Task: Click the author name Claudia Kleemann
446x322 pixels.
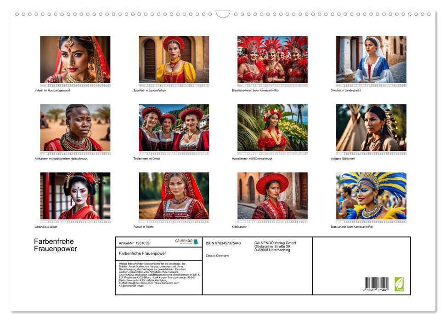Action: 217,256
